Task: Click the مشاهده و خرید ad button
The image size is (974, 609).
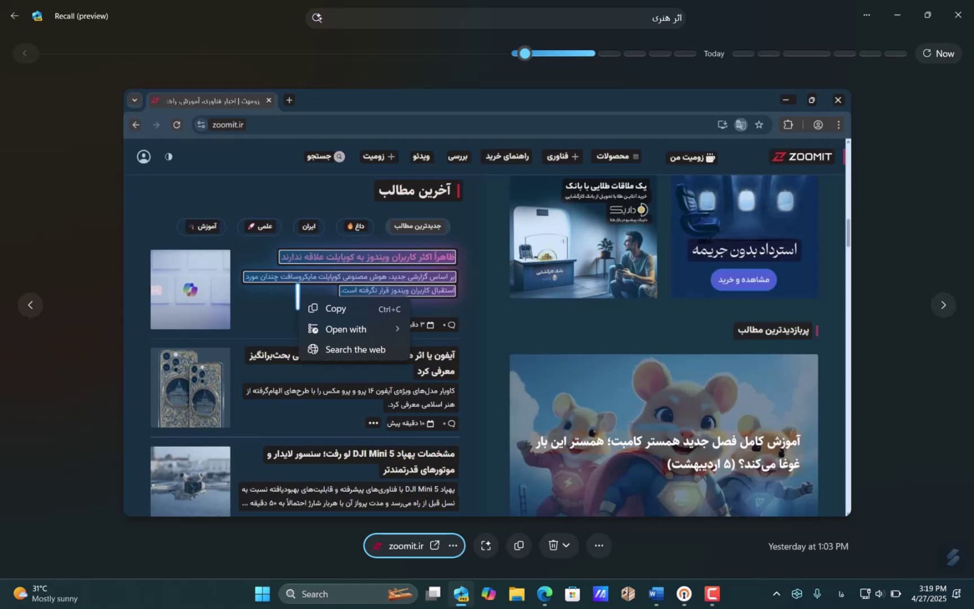Action: coord(744,280)
